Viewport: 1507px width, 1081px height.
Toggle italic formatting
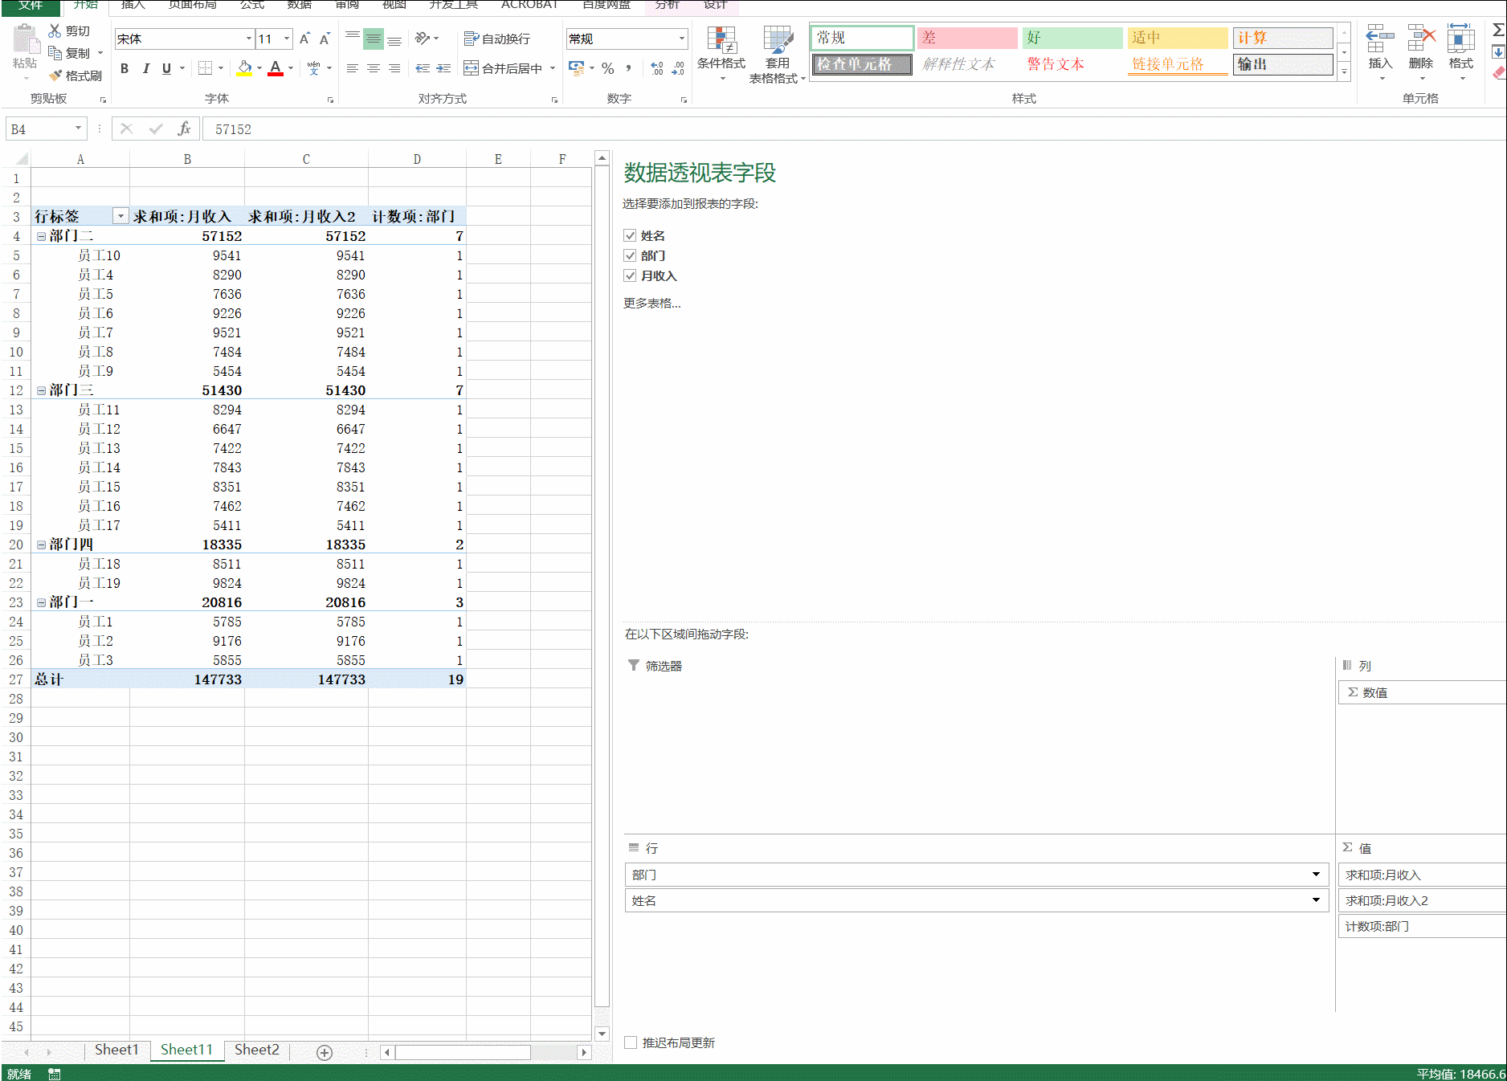[145, 68]
